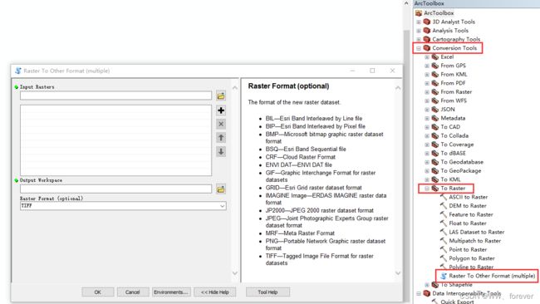The height and width of the screenshot is (304, 540).
Task: Click the Cancel button
Action: point(133,292)
